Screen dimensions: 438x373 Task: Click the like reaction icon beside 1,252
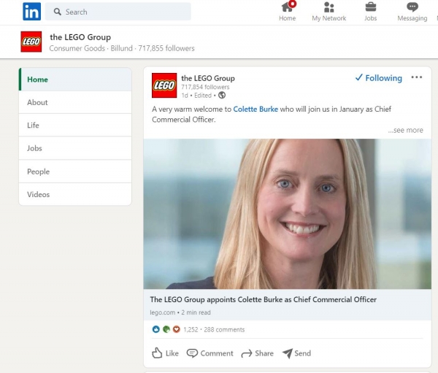tap(156, 329)
